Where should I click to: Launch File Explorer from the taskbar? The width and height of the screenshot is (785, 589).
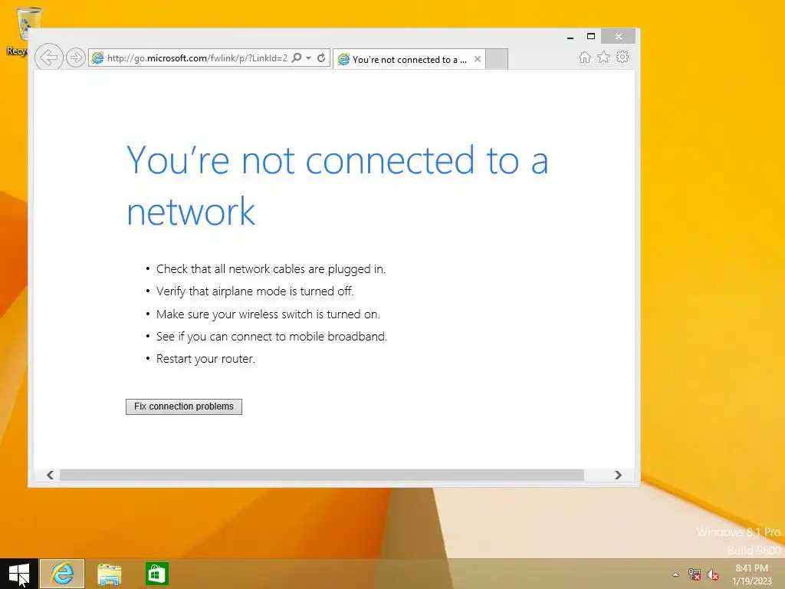coord(109,574)
